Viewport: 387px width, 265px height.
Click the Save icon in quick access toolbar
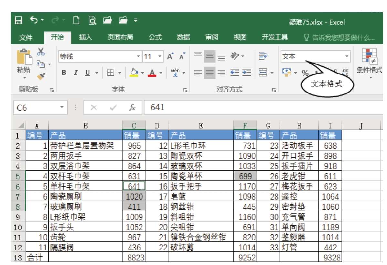tap(19, 22)
